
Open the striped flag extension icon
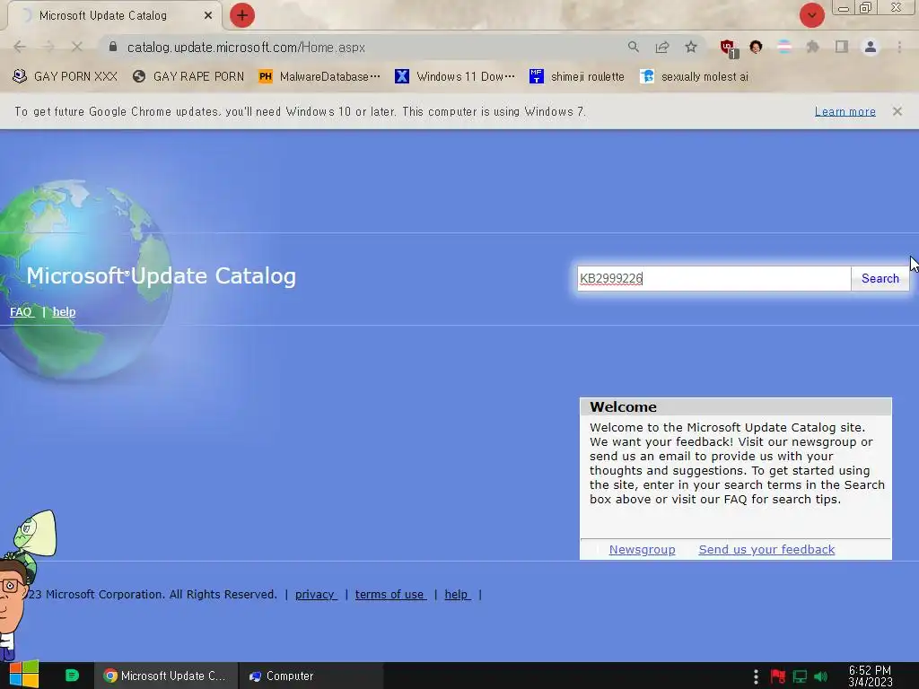[x=784, y=47]
